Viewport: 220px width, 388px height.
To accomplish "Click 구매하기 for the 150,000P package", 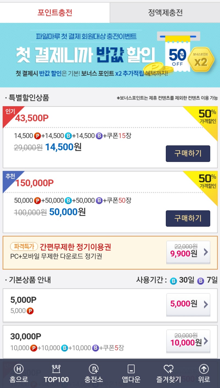I will [188, 218].
